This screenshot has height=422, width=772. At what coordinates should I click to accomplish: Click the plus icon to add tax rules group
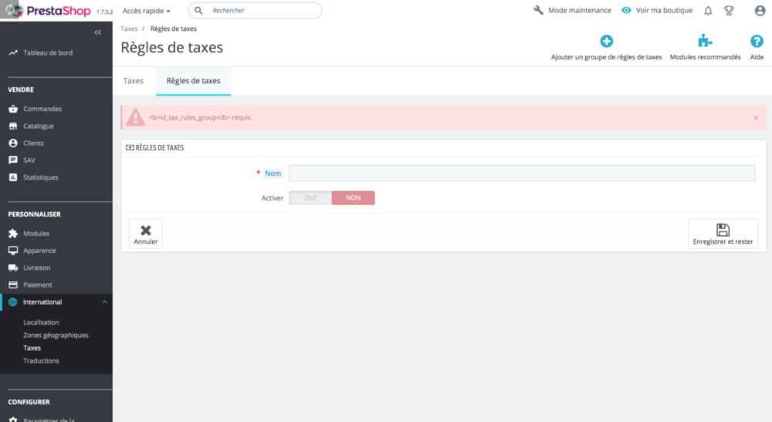pyautogui.click(x=607, y=42)
